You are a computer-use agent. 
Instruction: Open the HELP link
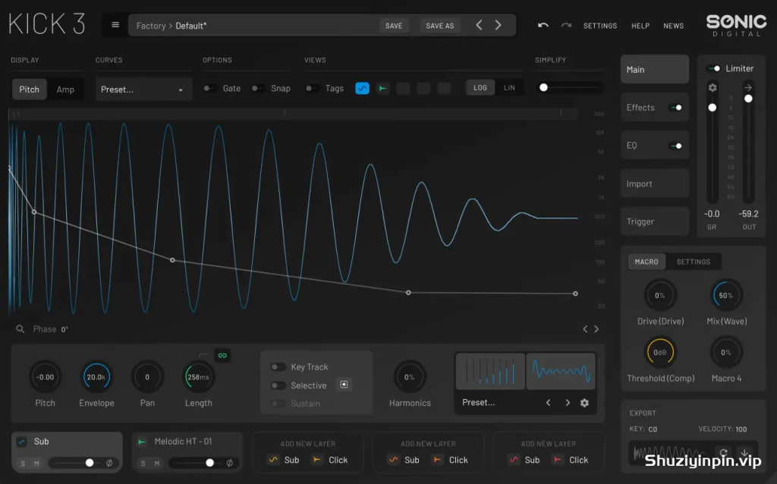coord(640,26)
